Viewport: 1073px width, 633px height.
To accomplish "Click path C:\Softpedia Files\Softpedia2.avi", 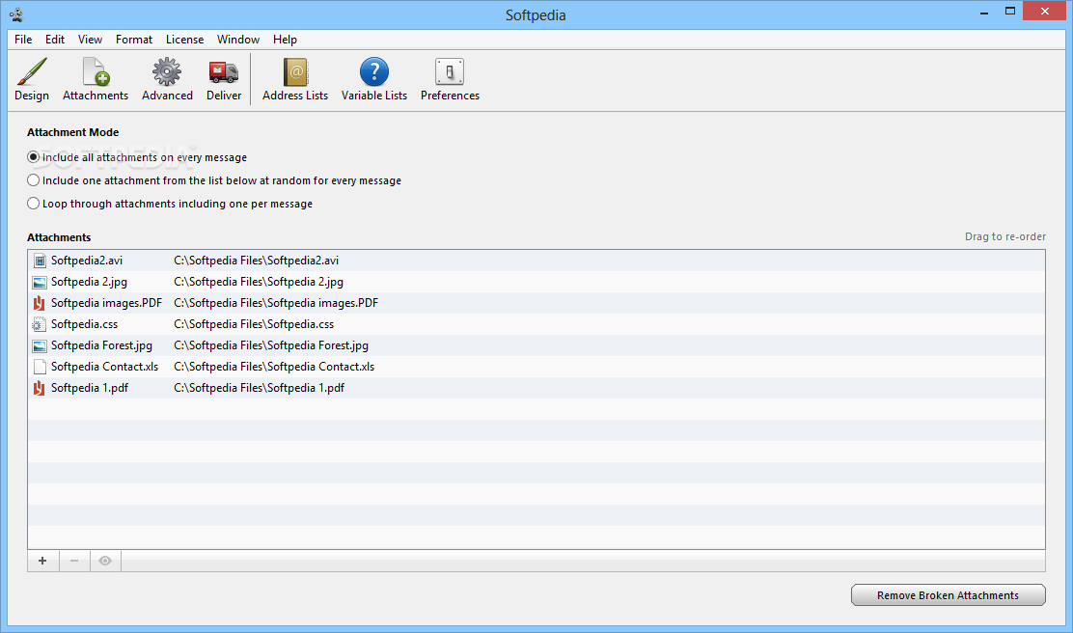I will tap(256, 261).
